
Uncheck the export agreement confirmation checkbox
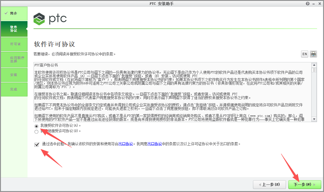tap(37, 144)
